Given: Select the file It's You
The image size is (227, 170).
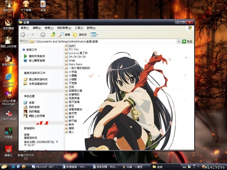Looking at the screenshot, I should 73,49.
